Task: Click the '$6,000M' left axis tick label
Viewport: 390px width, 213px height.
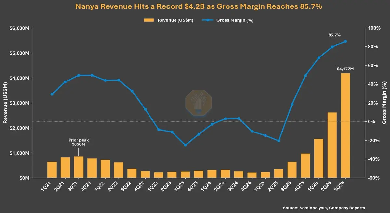Action: (19, 28)
